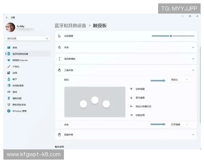Screen dimensions: 204x163
Task: Click the Bluetooth icon in sidebar
Action: coord(9,54)
